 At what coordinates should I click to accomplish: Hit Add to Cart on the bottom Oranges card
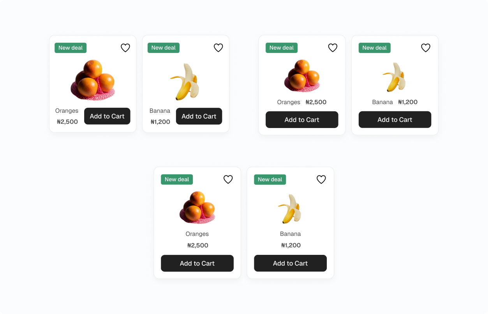click(x=197, y=263)
